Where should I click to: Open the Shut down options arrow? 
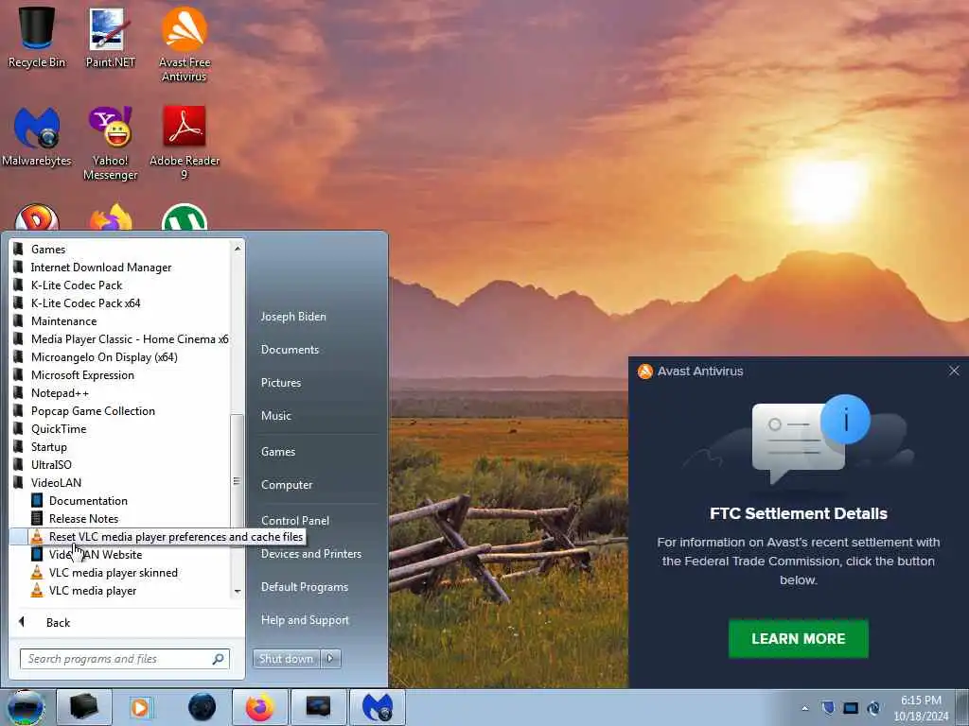330,659
